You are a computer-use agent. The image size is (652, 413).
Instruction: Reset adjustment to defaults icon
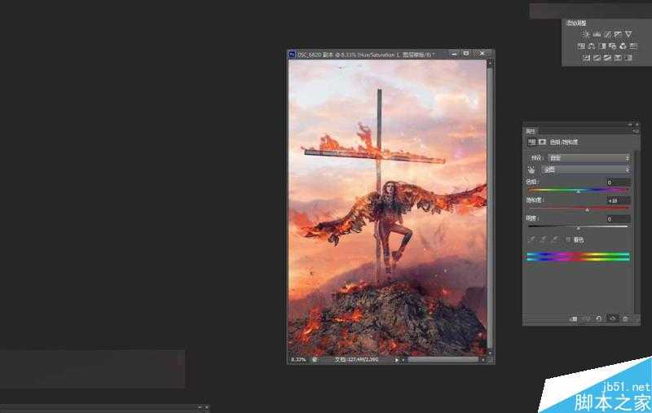(x=599, y=319)
